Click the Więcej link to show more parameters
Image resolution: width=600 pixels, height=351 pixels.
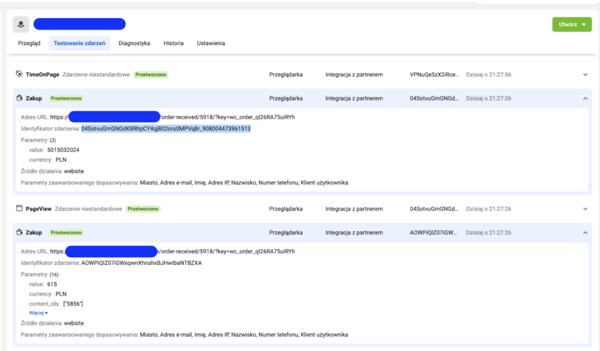pos(38,313)
